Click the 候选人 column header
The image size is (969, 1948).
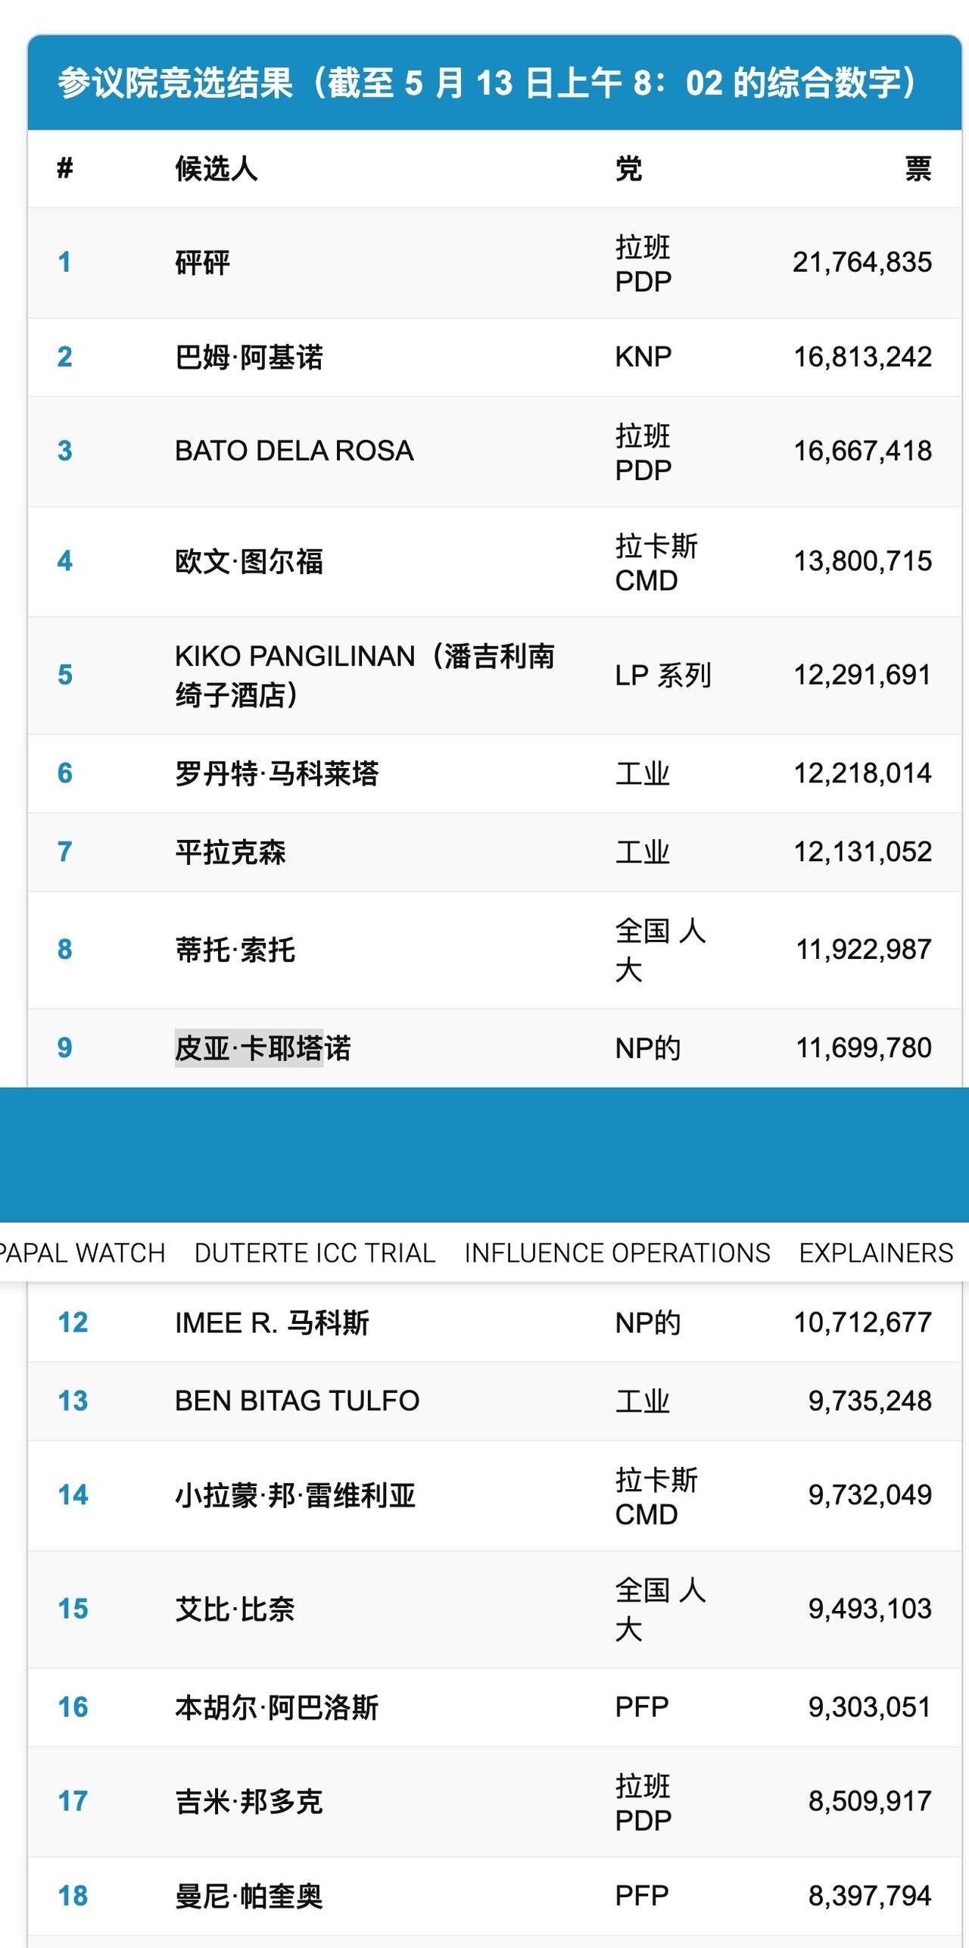click(x=217, y=168)
